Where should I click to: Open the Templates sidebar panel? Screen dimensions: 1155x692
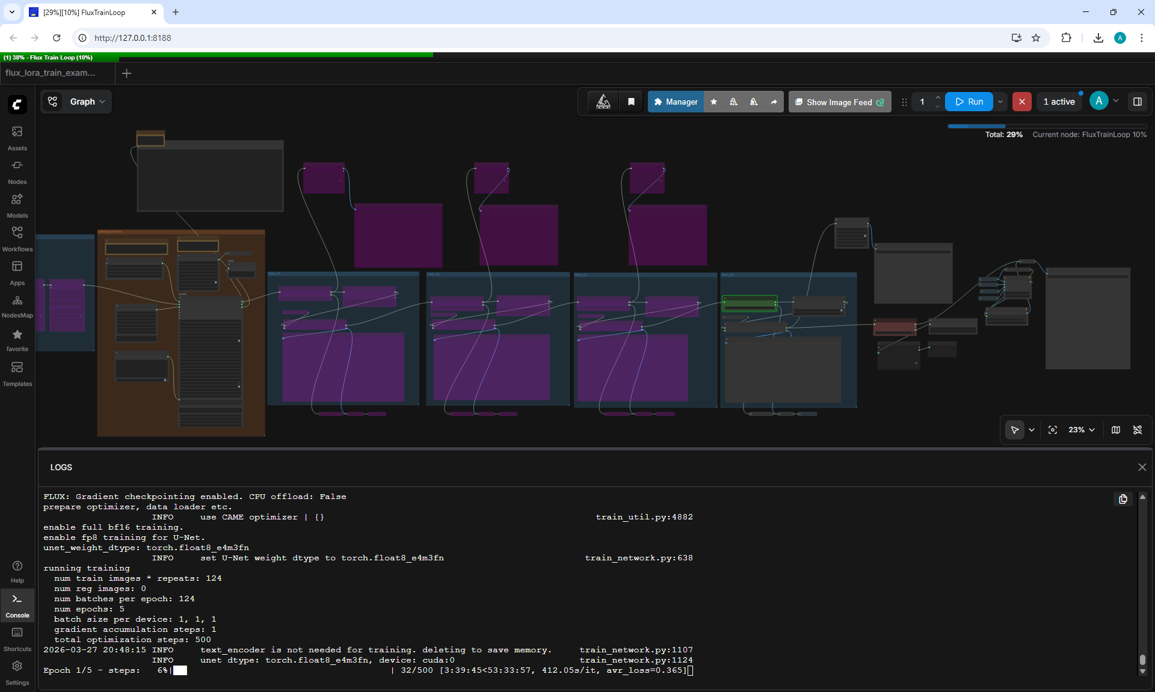[x=17, y=374]
